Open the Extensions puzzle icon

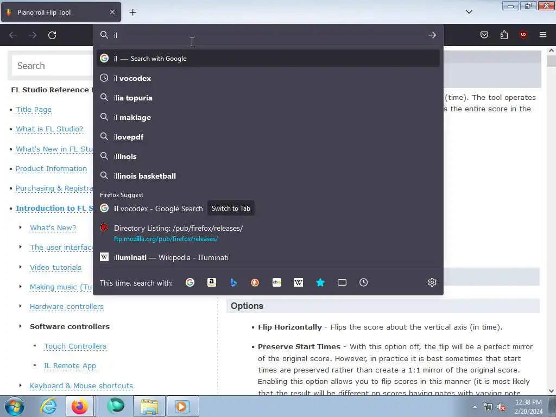pyautogui.click(x=504, y=35)
